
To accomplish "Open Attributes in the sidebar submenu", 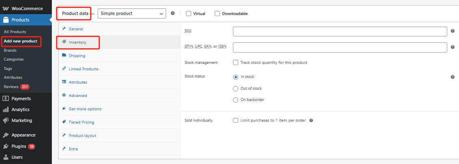I will tap(13, 77).
